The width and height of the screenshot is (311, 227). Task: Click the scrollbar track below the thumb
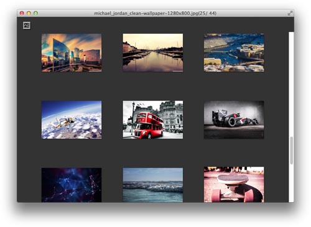291,183
